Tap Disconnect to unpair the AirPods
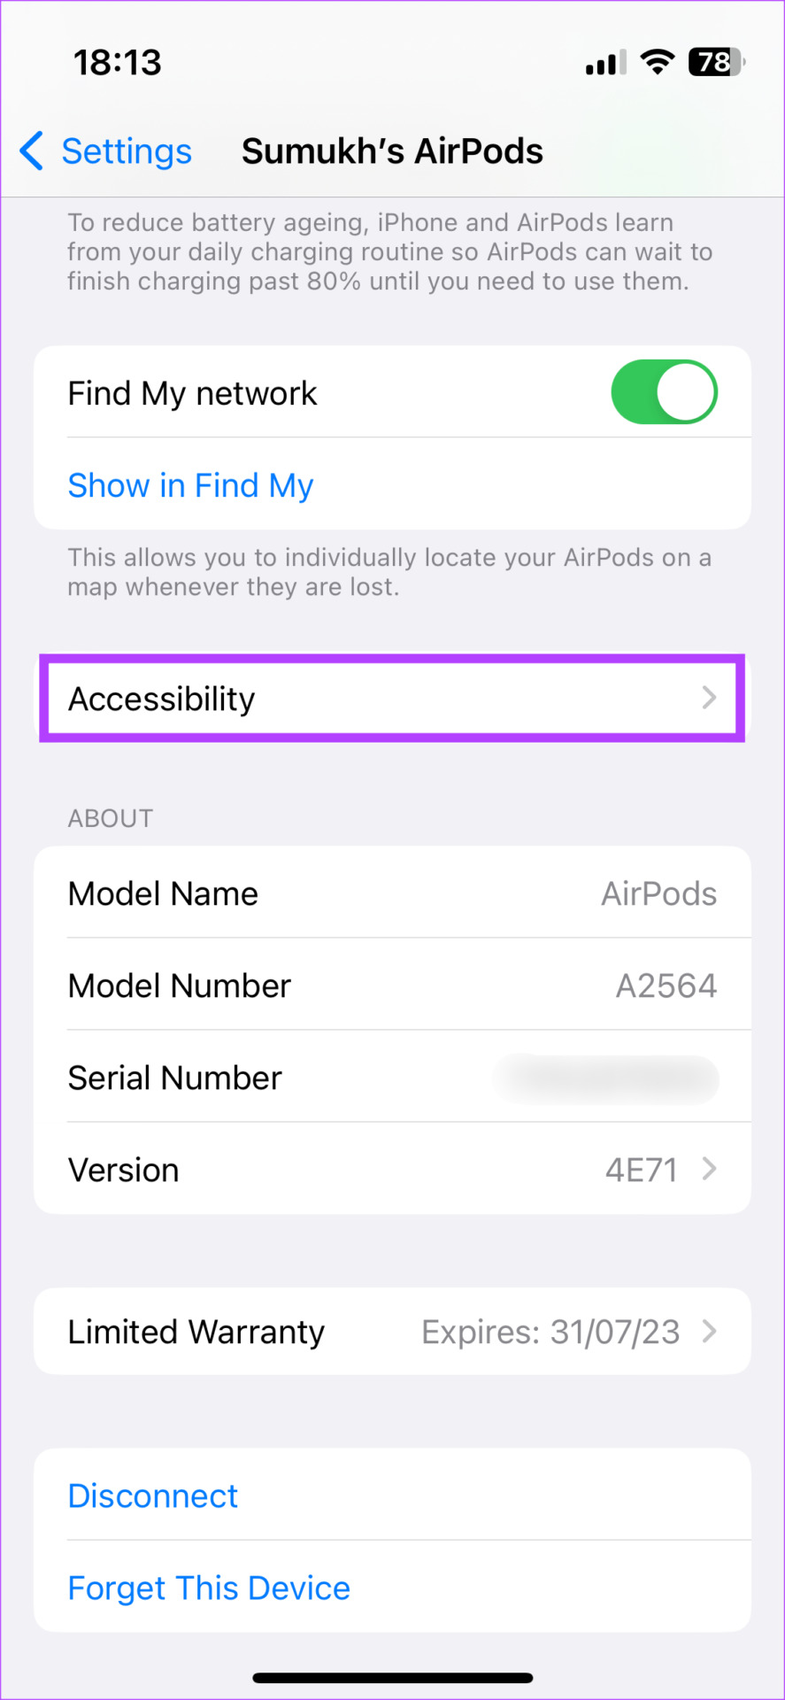This screenshot has width=785, height=1700. tap(152, 1495)
